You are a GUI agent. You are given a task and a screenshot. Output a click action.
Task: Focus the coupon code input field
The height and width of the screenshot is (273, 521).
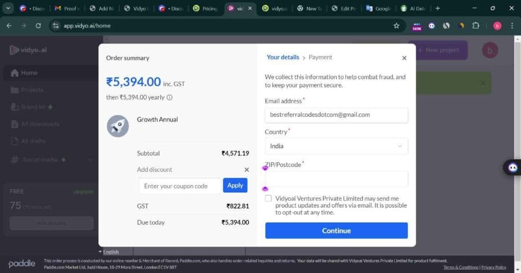[x=180, y=186]
